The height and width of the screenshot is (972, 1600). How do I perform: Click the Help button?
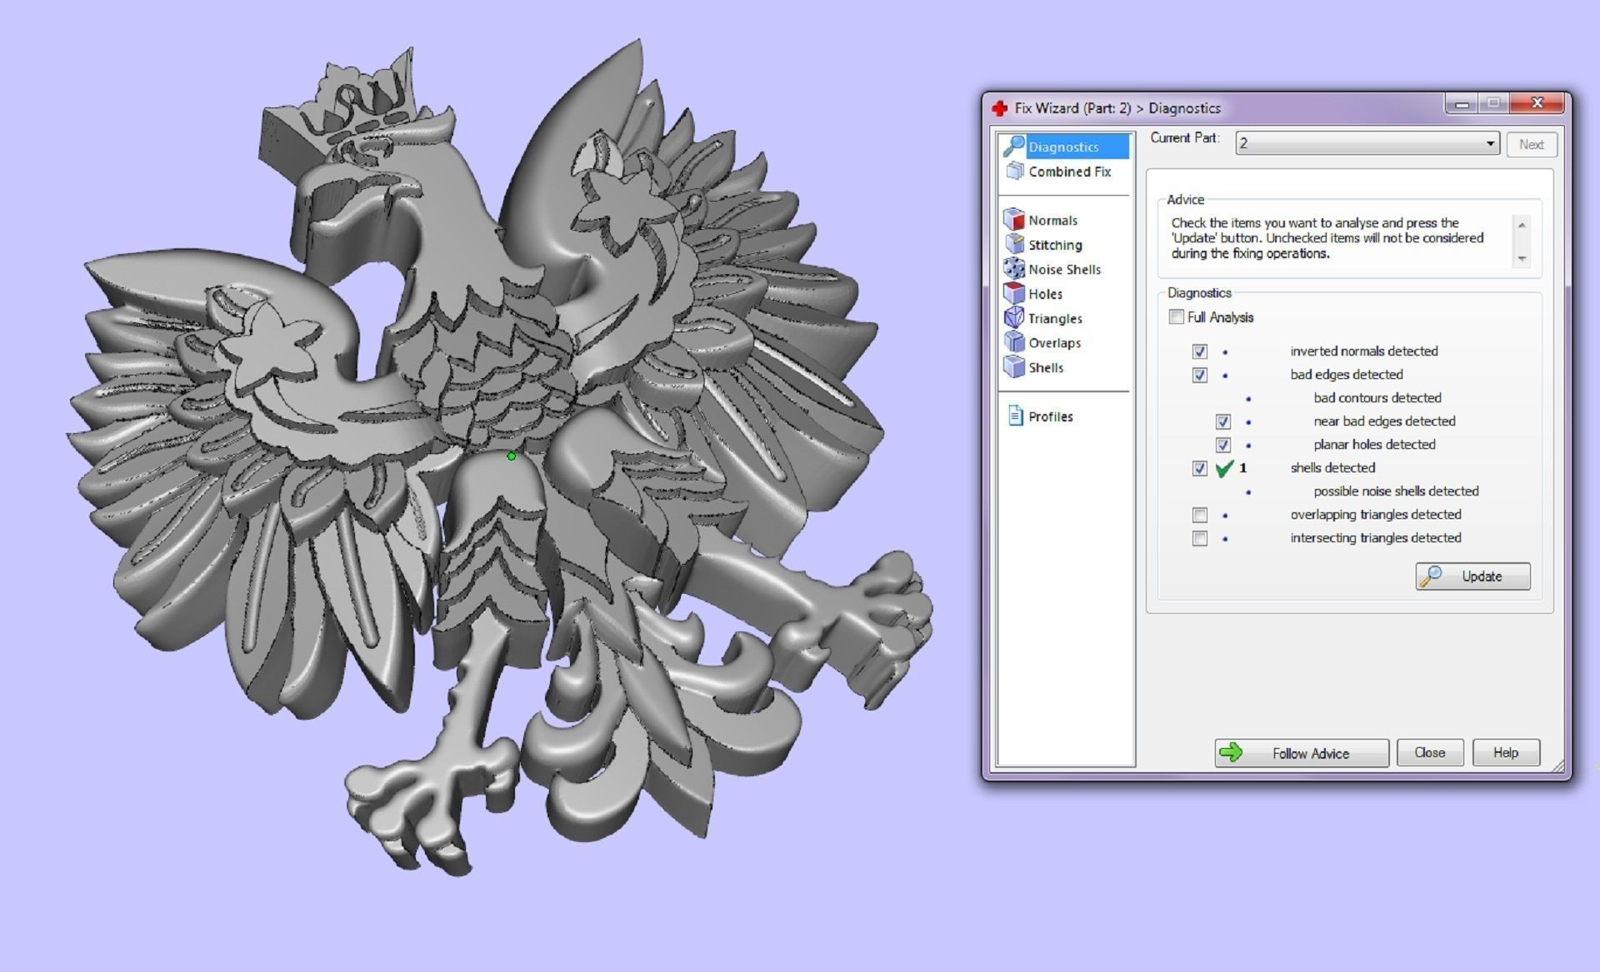tap(1506, 752)
